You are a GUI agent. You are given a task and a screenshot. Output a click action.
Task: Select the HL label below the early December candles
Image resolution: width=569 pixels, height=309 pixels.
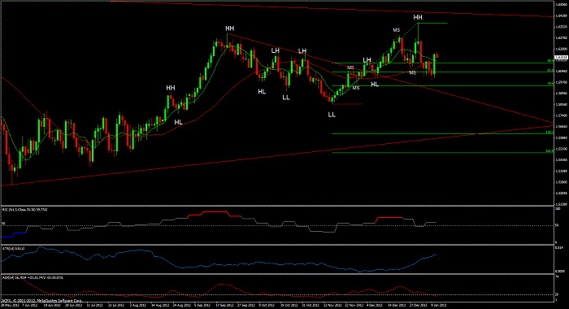tap(375, 85)
